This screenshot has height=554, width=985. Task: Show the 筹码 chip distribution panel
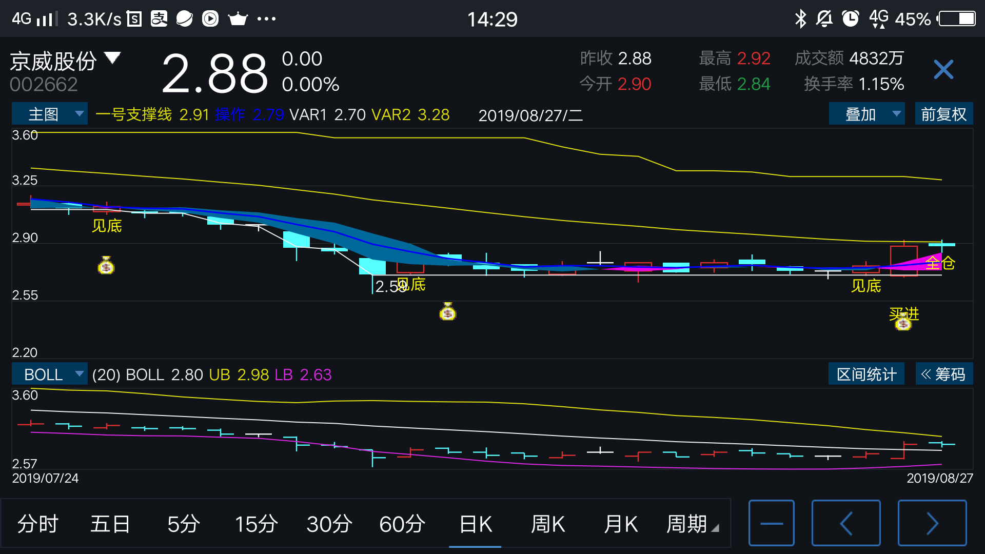click(943, 374)
